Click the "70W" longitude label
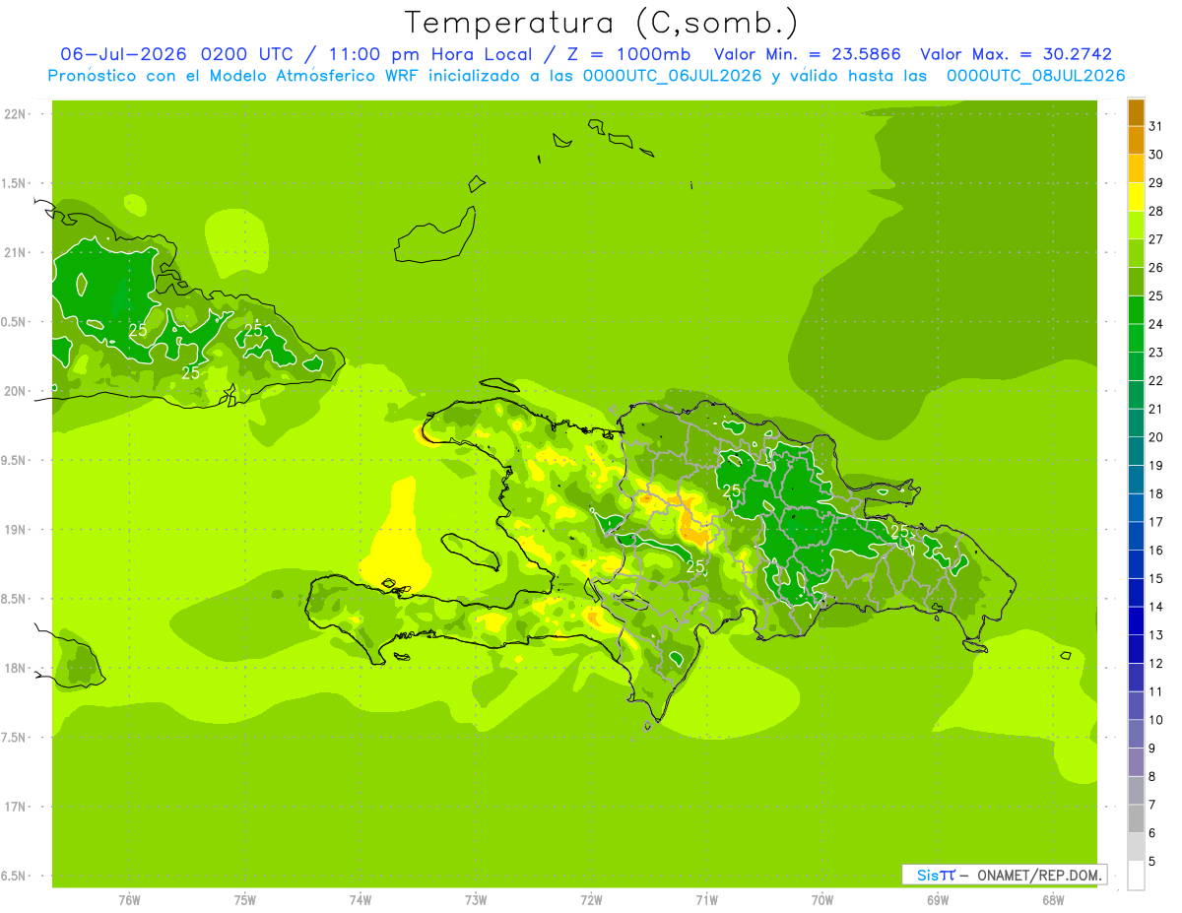The image size is (1182, 913). point(822,900)
